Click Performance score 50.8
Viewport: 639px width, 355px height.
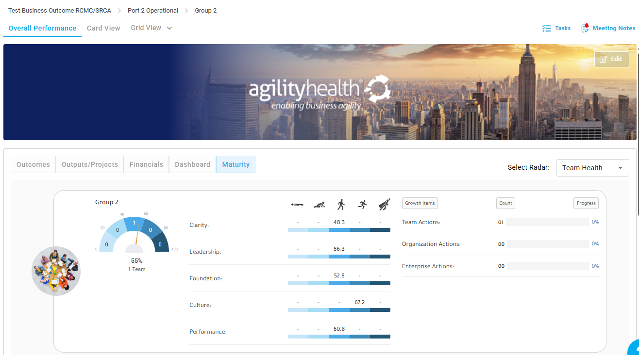coord(339,329)
